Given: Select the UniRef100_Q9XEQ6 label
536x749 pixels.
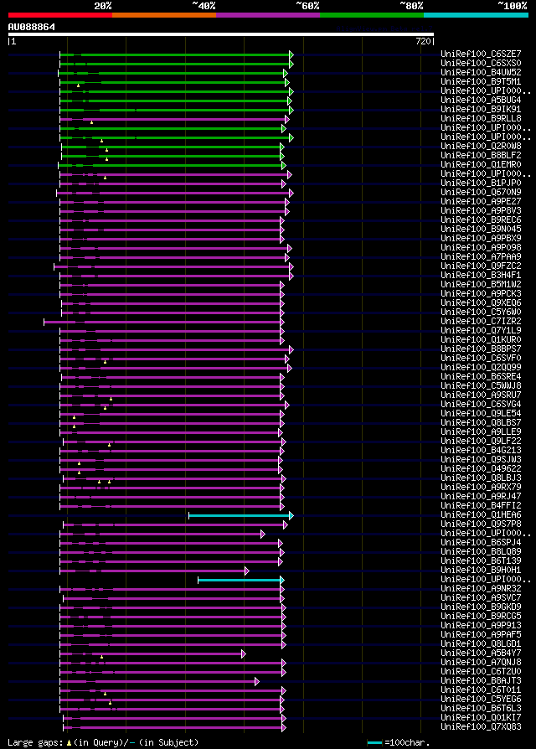Looking at the screenshot, I should tap(481, 302).
